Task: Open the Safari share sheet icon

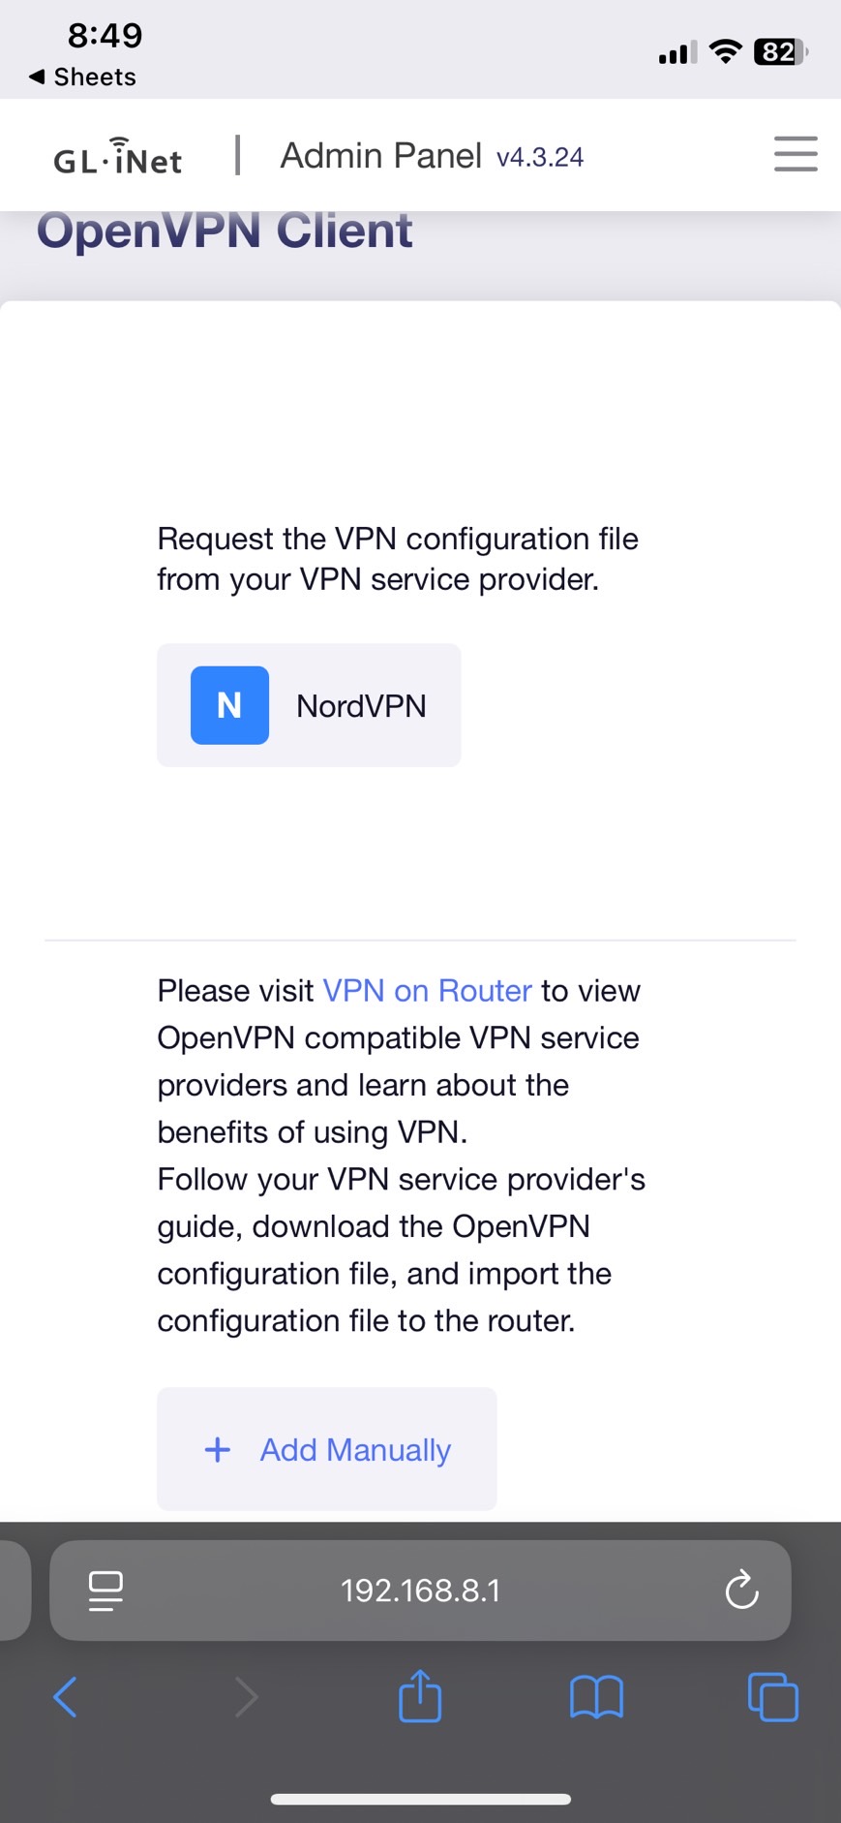Action: tap(420, 1695)
